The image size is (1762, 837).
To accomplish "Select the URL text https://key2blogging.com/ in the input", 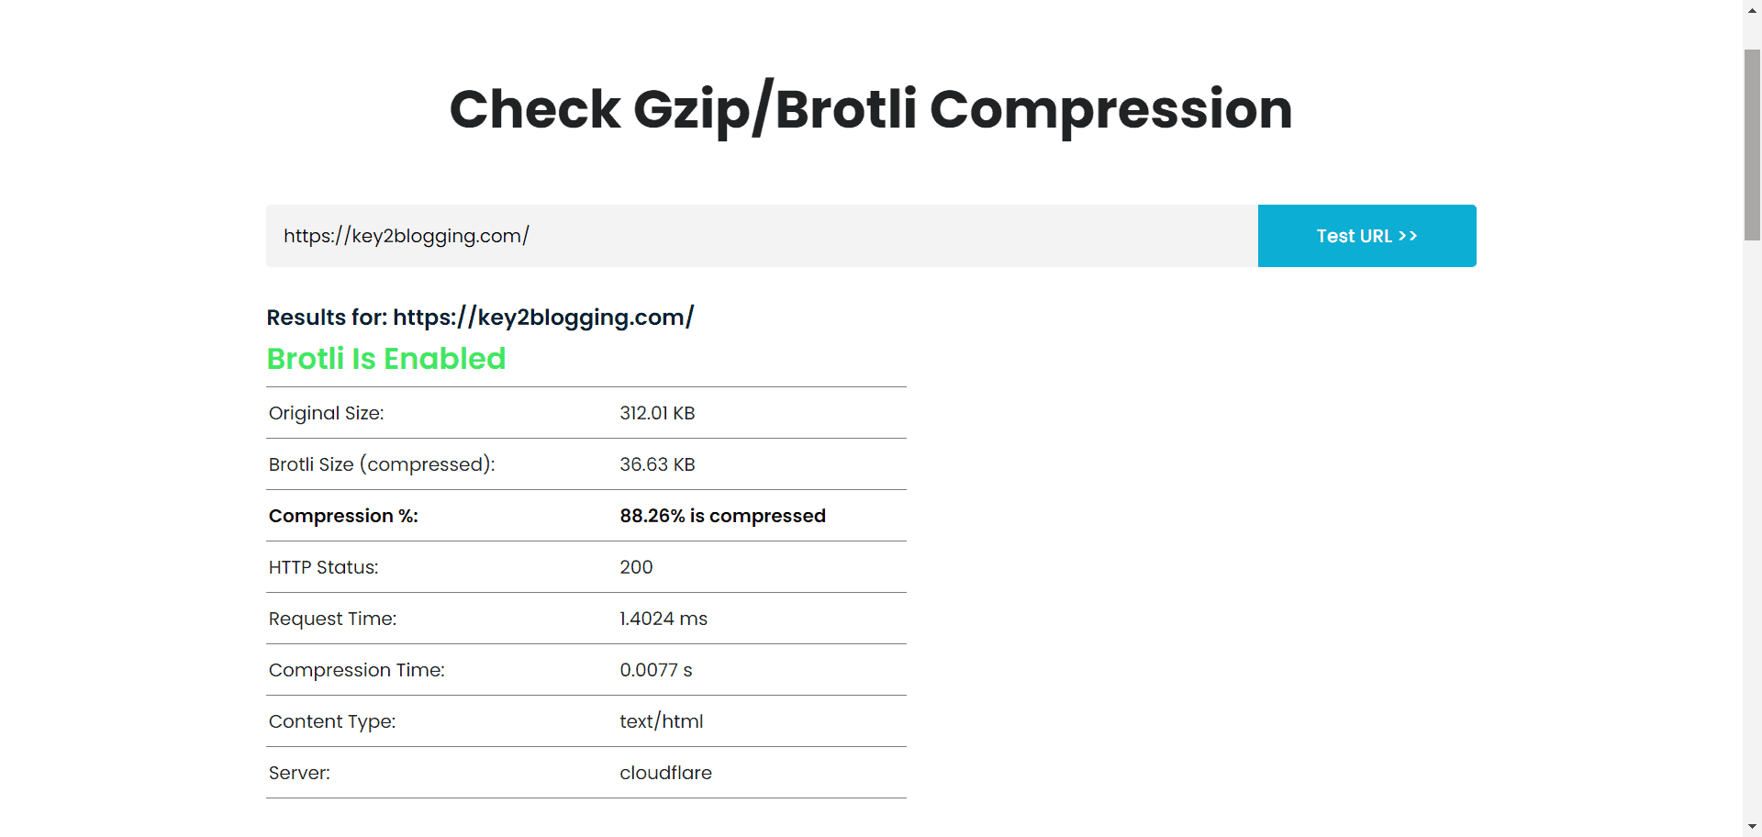I will tap(405, 236).
